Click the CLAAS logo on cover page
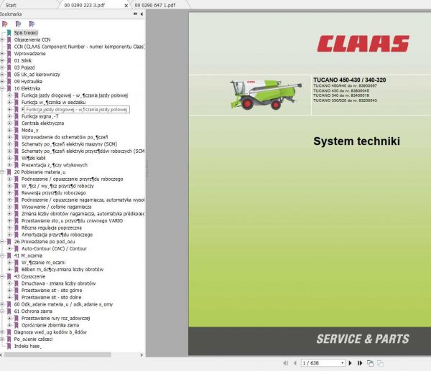Screen dimensions: 431x371 [363, 44]
